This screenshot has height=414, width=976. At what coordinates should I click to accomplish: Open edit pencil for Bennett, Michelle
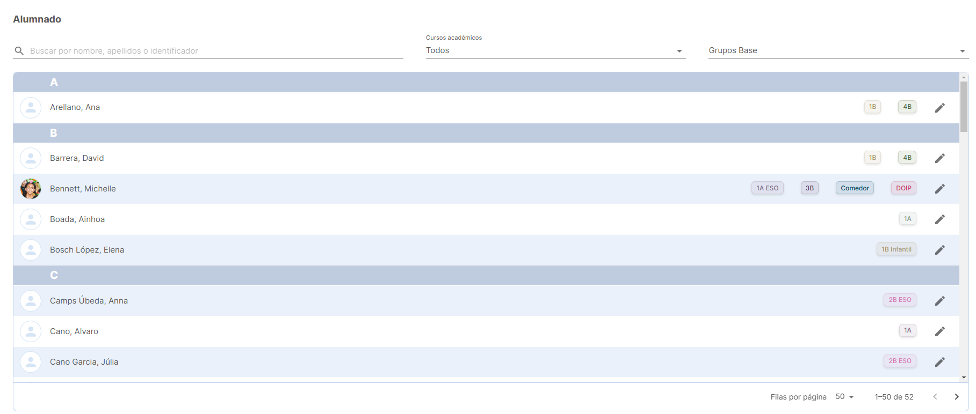(x=939, y=189)
